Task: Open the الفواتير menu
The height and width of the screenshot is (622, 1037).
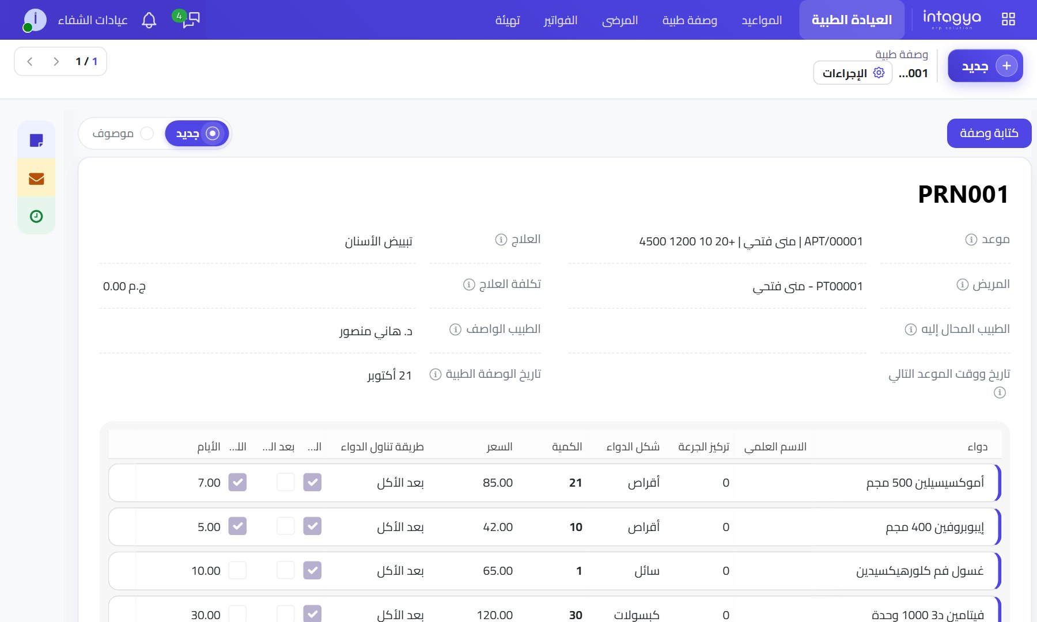Action: (560, 20)
